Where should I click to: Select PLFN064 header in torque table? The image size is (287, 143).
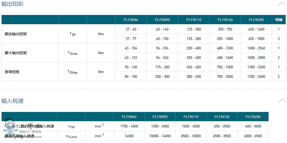coord(131,20)
